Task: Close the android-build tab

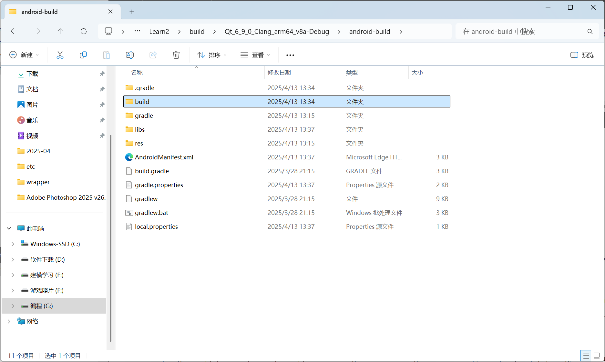Action: 110,12
